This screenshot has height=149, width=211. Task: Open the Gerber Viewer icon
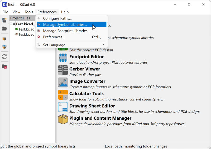pyautogui.click(x=63, y=70)
